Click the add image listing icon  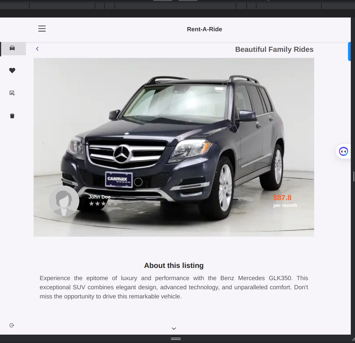click(12, 93)
